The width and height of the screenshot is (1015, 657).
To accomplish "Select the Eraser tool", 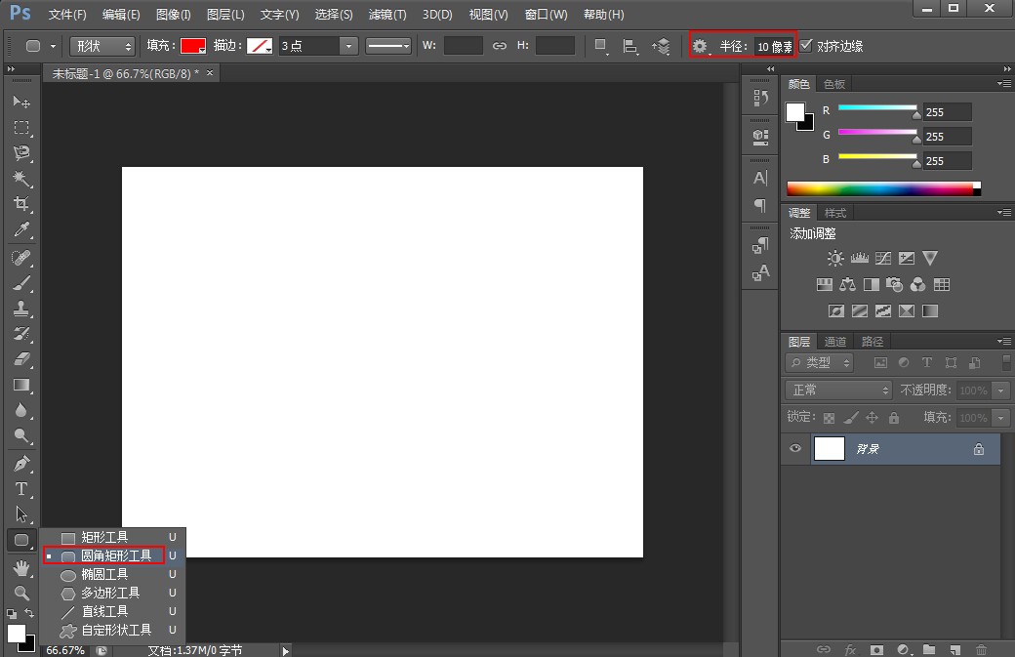I will [20, 359].
